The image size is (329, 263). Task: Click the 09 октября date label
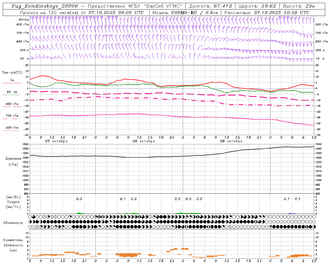coord(231,141)
